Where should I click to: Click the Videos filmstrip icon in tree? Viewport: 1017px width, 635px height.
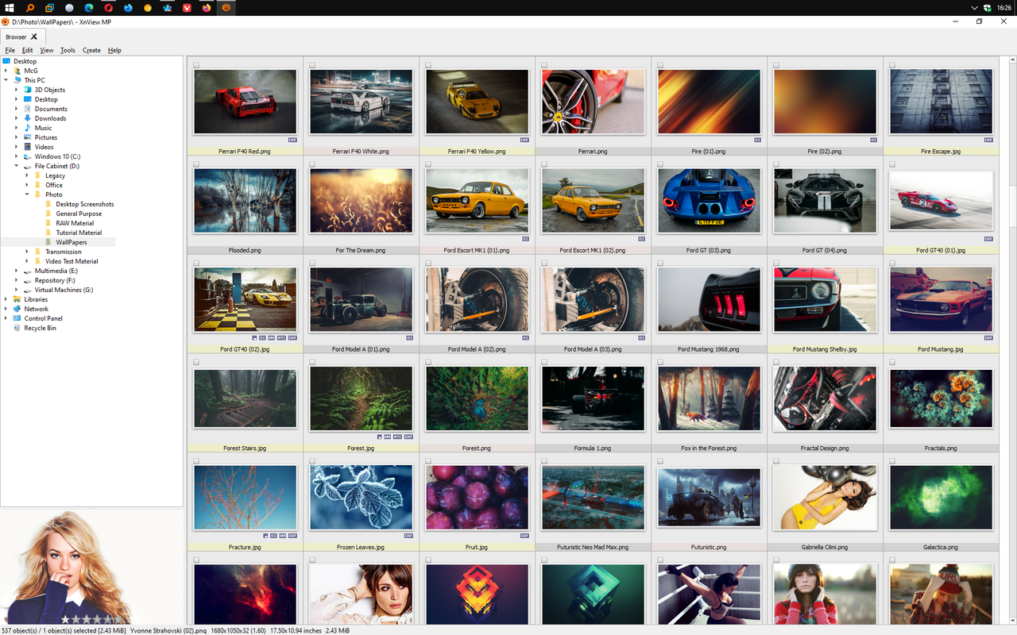(x=28, y=147)
